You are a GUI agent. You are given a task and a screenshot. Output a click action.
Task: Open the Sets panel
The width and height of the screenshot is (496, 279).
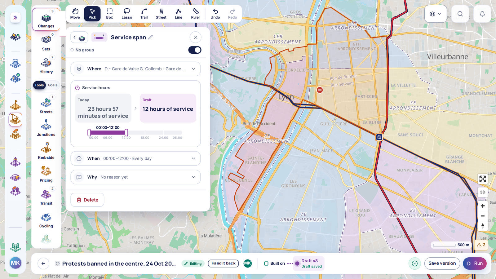(46, 42)
